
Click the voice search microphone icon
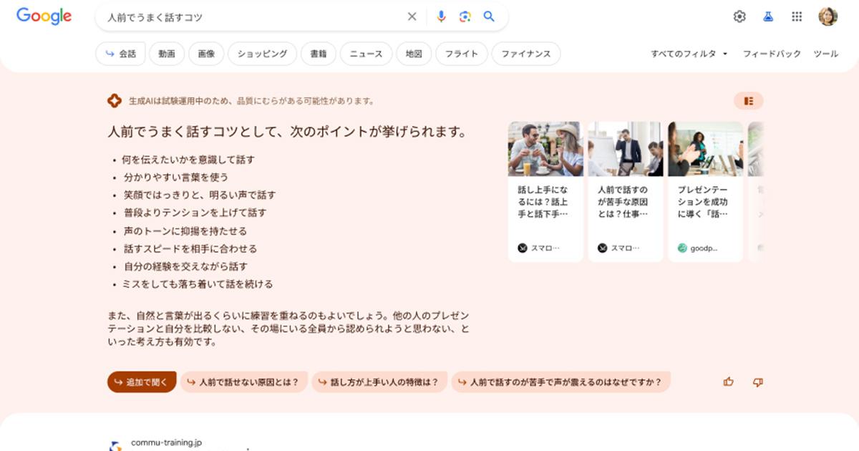[441, 16]
